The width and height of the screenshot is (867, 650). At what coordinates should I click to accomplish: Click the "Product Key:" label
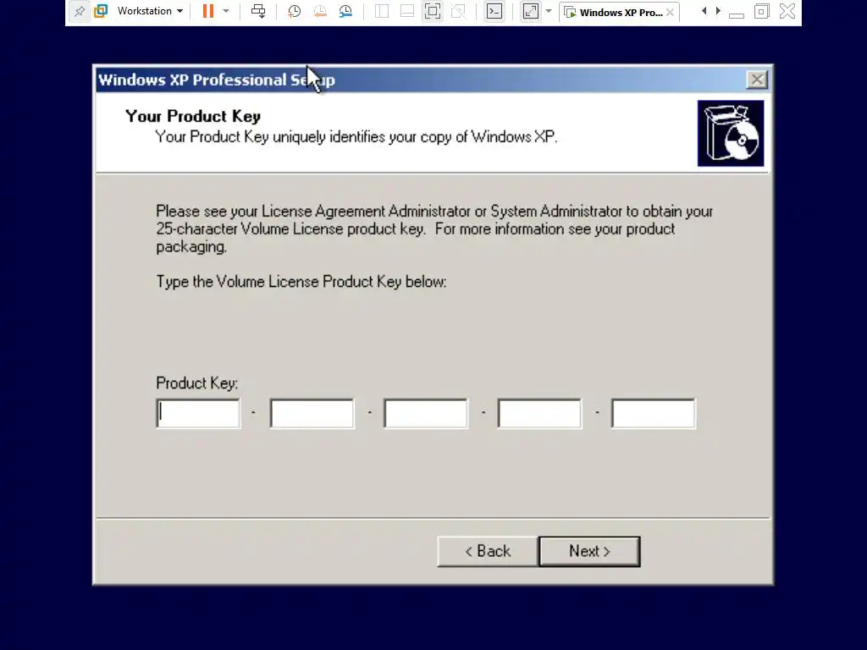tap(196, 383)
